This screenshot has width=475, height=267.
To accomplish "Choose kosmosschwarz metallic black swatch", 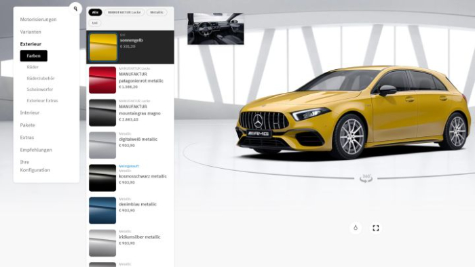I will pyautogui.click(x=102, y=178).
